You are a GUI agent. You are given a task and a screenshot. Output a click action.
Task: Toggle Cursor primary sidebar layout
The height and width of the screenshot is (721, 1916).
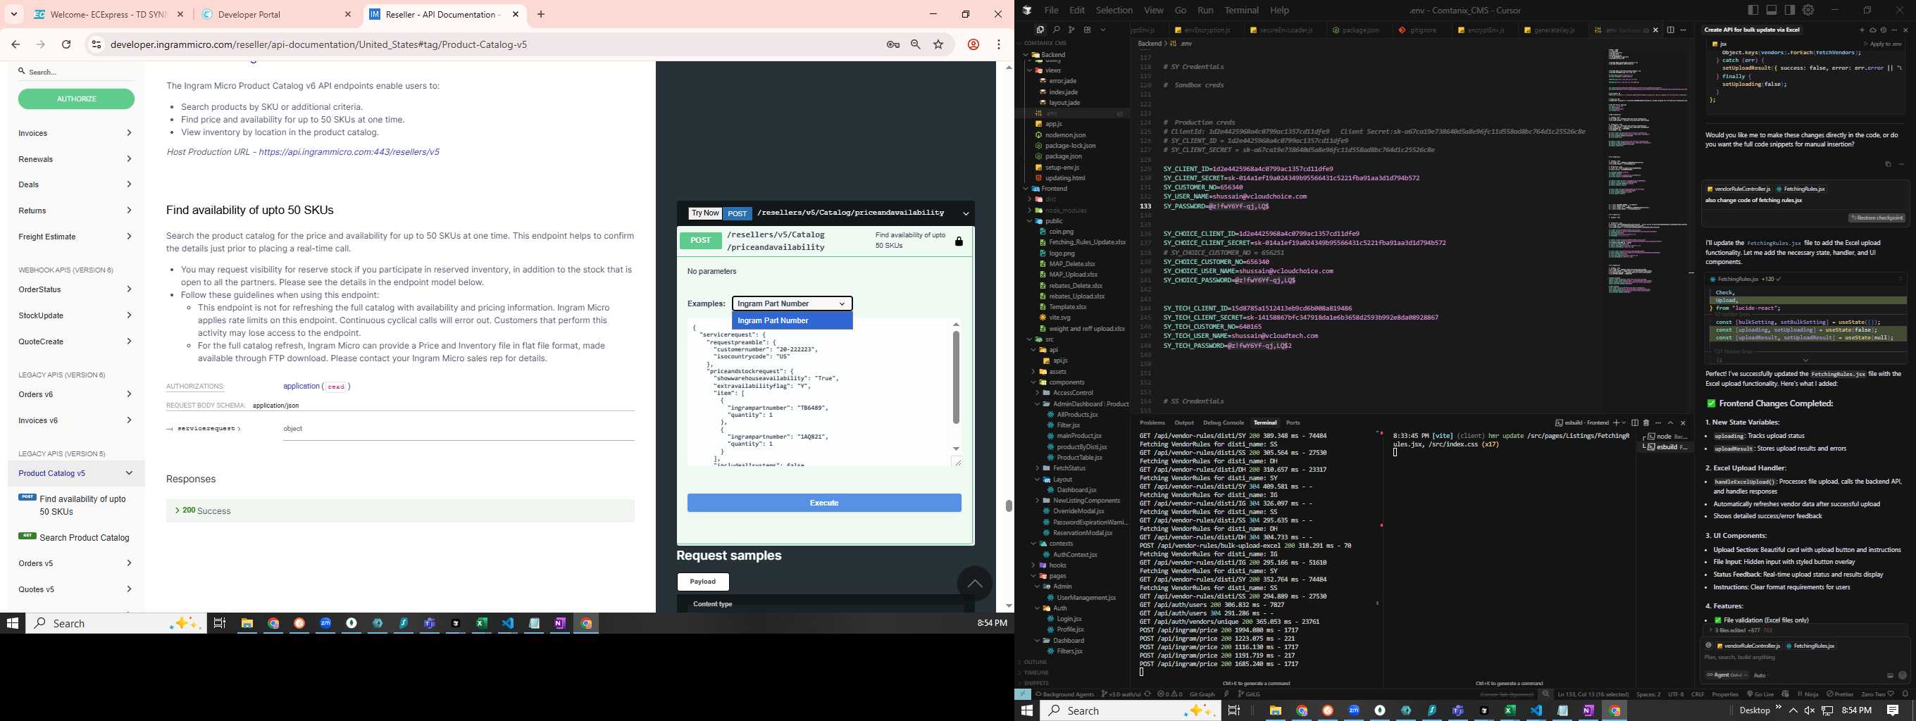(1753, 10)
